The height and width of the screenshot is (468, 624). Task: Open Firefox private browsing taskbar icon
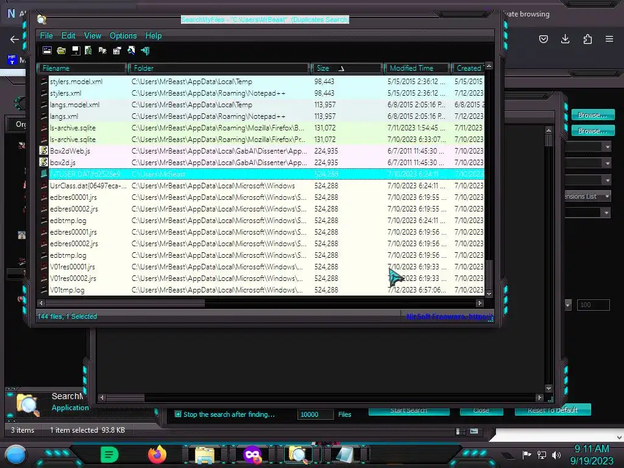252,455
